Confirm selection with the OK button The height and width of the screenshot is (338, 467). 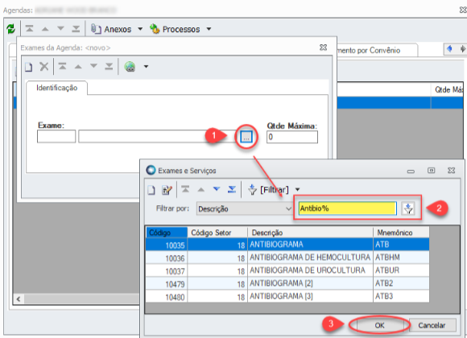[x=379, y=325]
